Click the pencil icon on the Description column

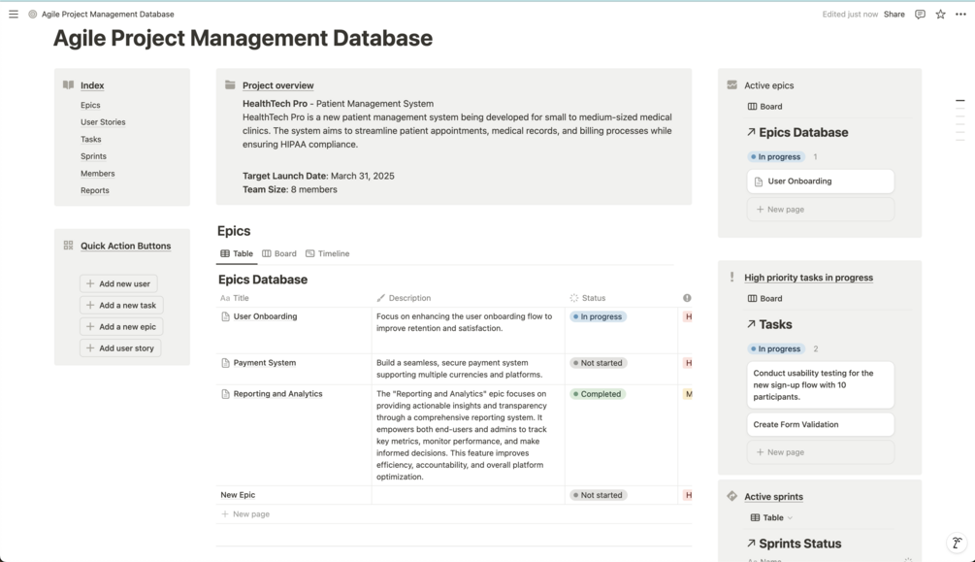pyautogui.click(x=382, y=298)
